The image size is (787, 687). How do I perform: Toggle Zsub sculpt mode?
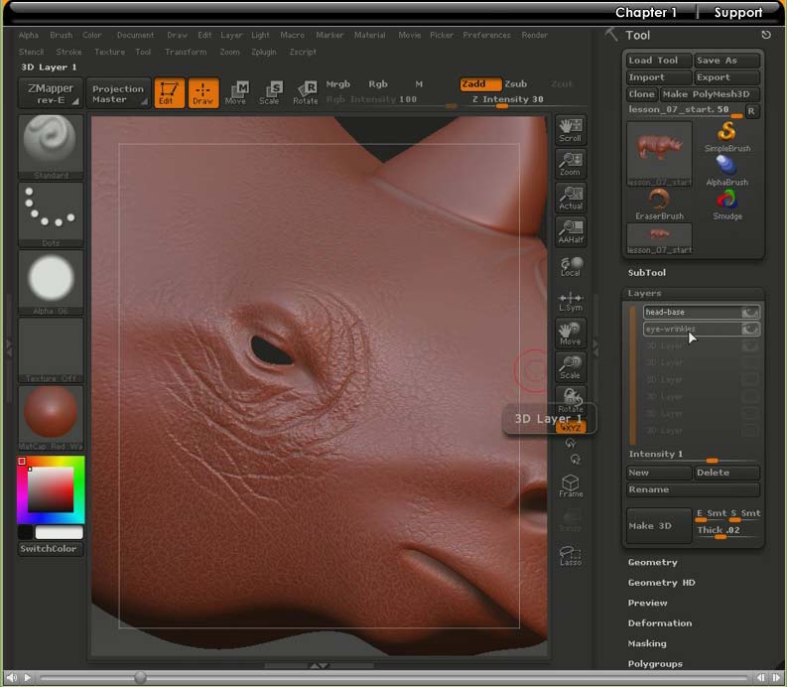coord(515,83)
